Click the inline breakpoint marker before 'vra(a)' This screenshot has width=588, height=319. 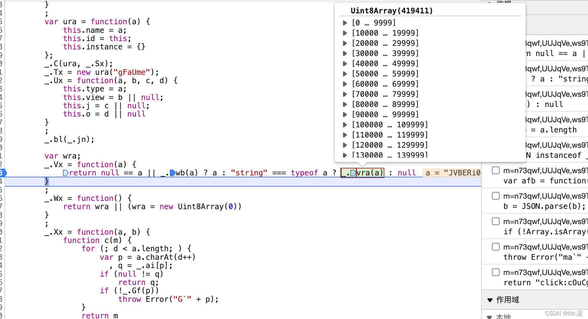353,173
